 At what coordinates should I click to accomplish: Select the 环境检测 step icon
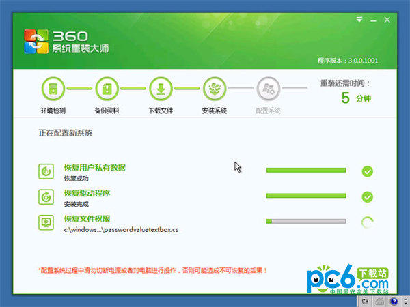click(53, 89)
